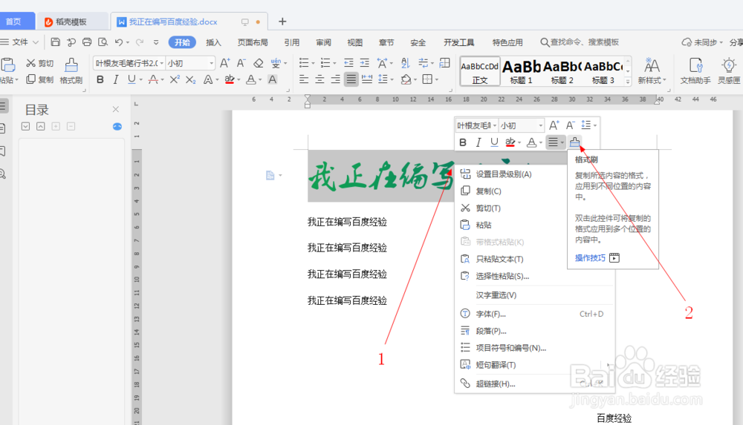This screenshot has height=425, width=743.
Task: Toggle Subscript X₂ in the ribbon
Action: [190, 79]
